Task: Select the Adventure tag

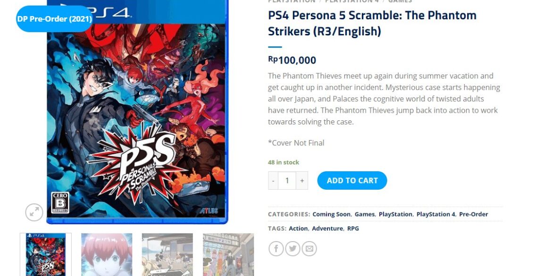Action: [327, 228]
